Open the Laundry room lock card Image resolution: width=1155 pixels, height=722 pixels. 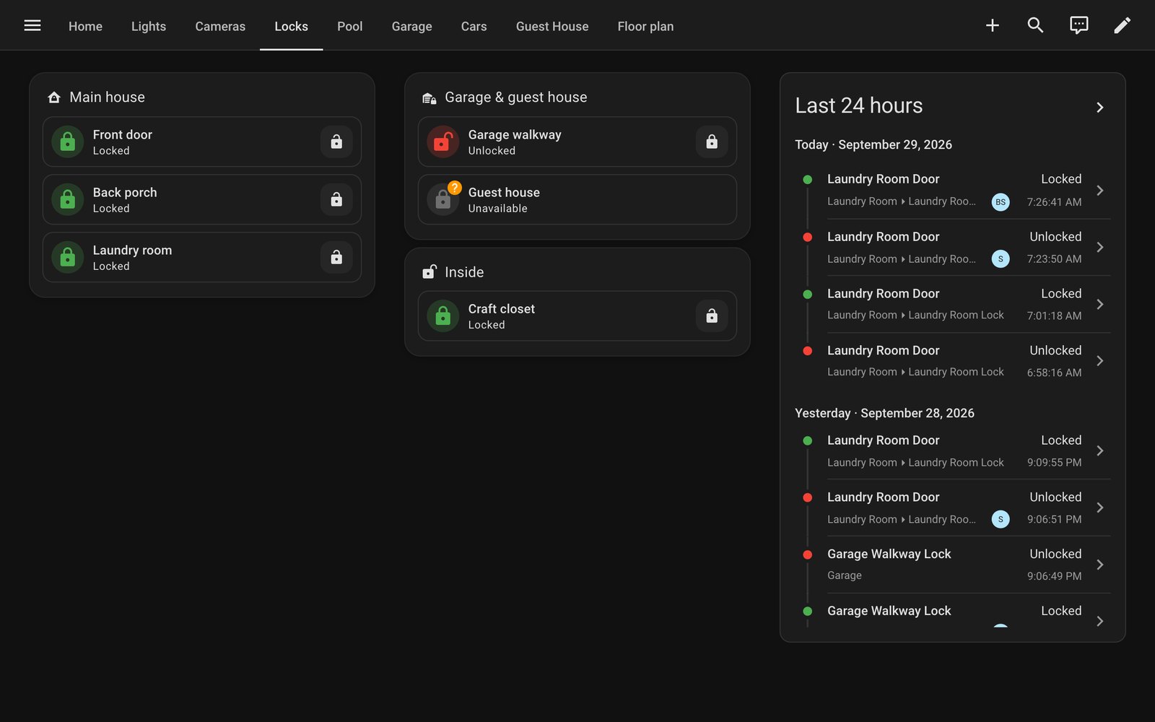click(x=202, y=257)
